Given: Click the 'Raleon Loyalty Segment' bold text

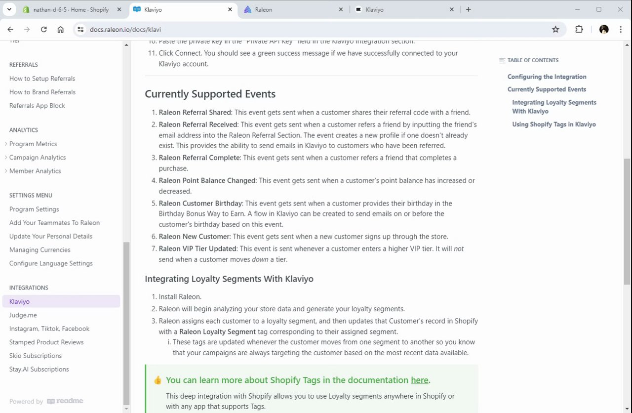Looking at the screenshot, I should 217,332.
